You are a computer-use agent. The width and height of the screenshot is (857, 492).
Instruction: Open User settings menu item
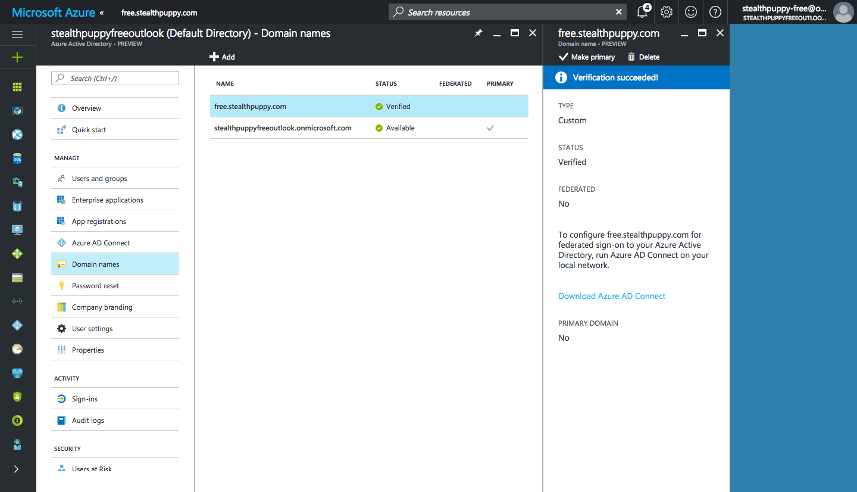pyautogui.click(x=115, y=329)
